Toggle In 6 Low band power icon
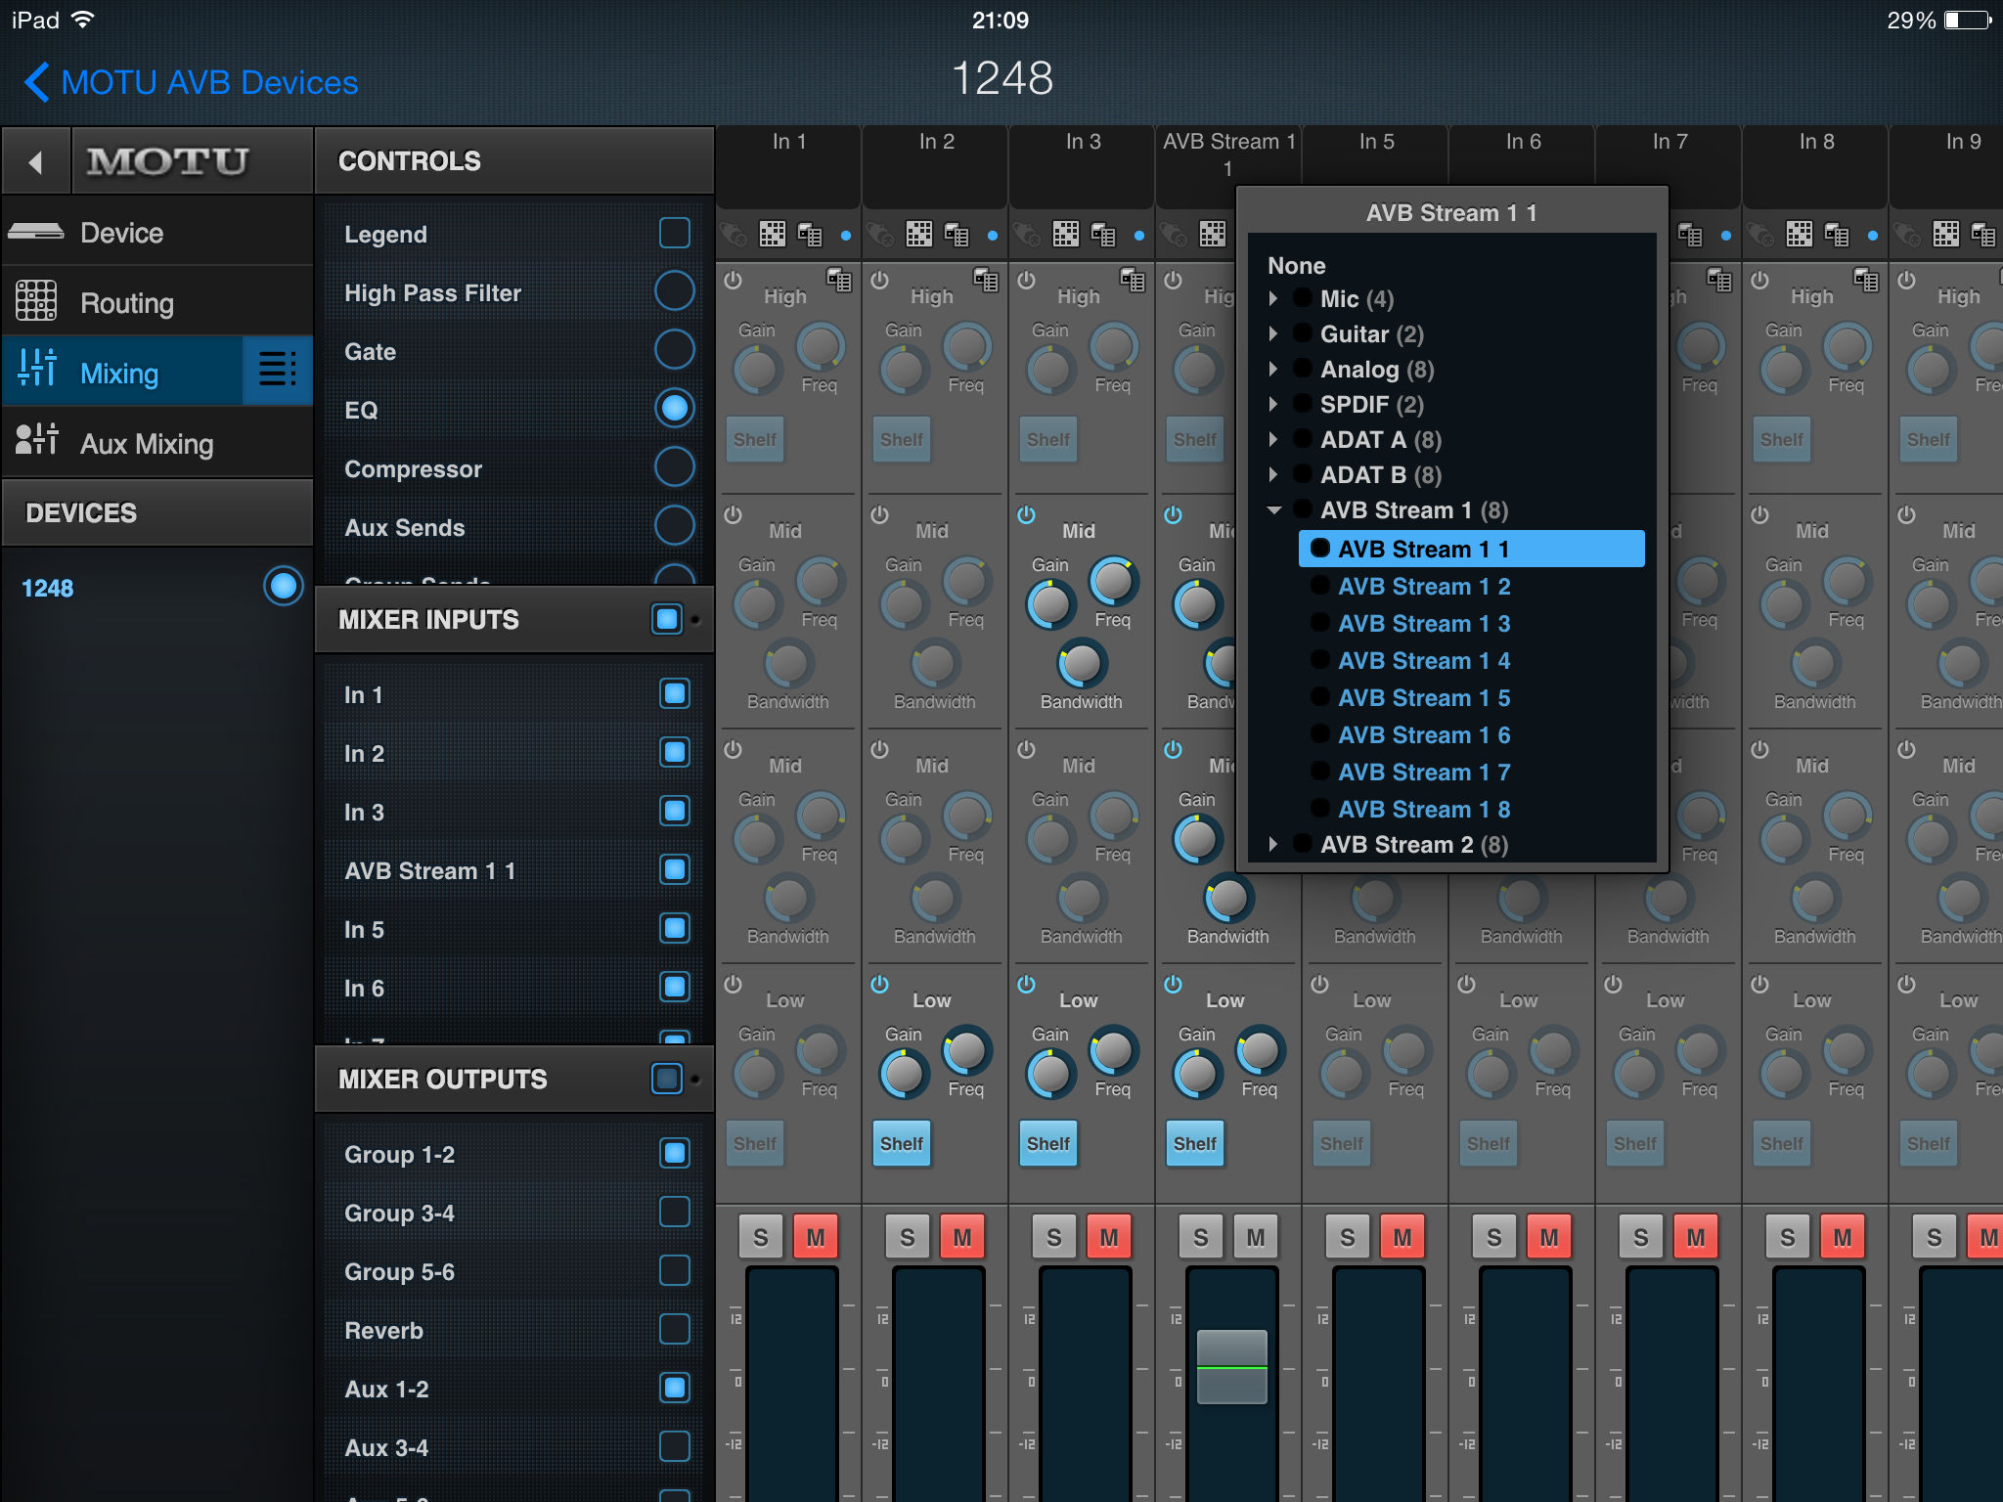Screen dimensions: 2003x1502 [1466, 984]
